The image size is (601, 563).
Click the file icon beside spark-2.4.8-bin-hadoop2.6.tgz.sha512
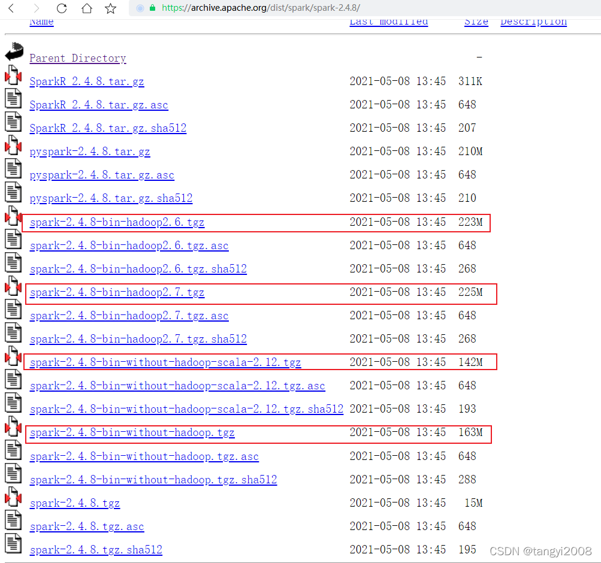[x=13, y=262]
